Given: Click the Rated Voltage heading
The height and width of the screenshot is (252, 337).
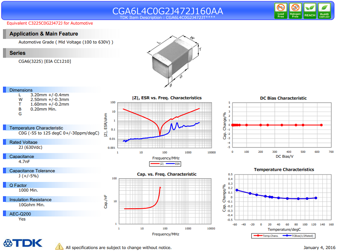Looking at the screenshot, I should pyautogui.click(x=24, y=142).
